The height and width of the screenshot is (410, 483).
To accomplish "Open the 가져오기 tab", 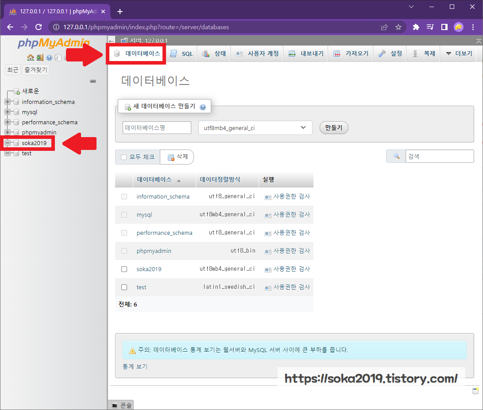I will click(x=351, y=54).
